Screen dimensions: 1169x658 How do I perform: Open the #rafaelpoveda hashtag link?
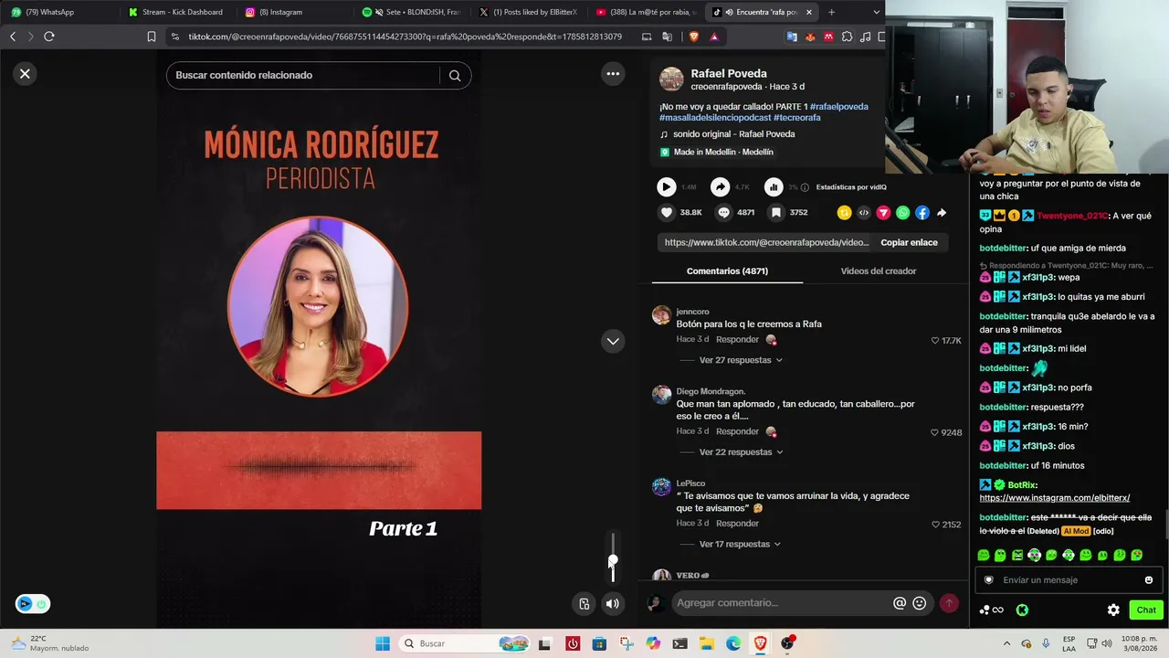(x=839, y=106)
